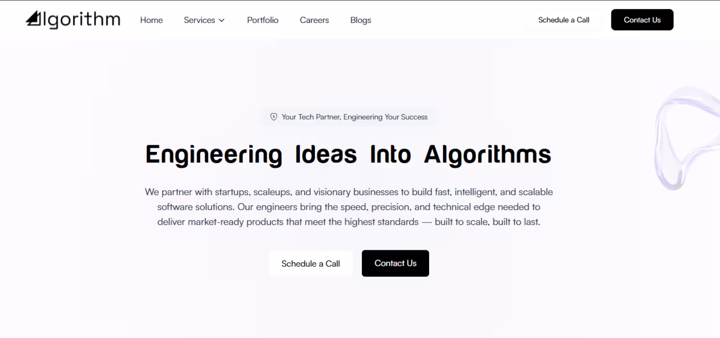
Task: Click the word 'Into' in the headline
Action: point(390,155)
